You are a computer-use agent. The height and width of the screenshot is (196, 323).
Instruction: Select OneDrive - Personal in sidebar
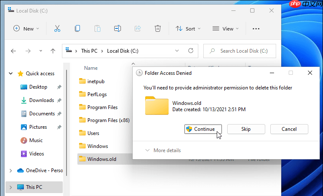pos(44,171)
